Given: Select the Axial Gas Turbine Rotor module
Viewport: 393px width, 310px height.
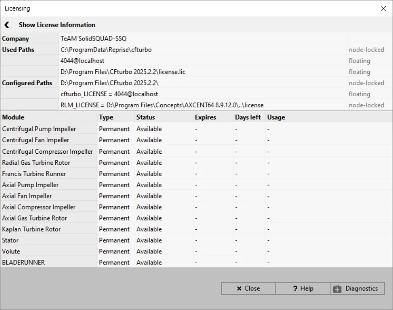Looking at the screenshot, I should [x=196, y=218].
